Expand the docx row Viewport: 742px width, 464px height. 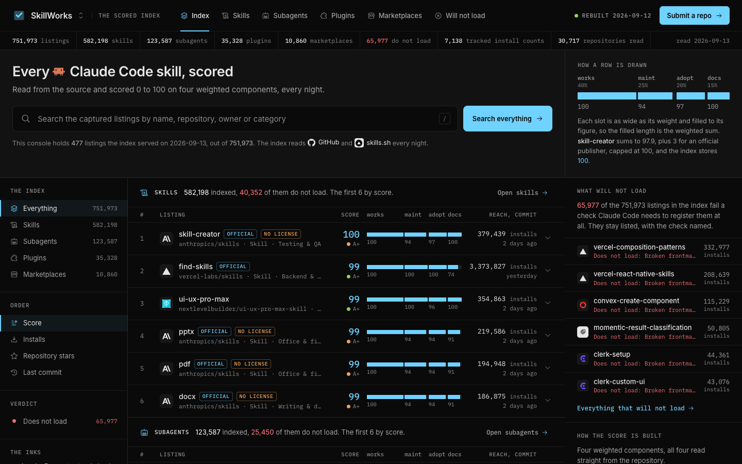(x=548, y=401)
